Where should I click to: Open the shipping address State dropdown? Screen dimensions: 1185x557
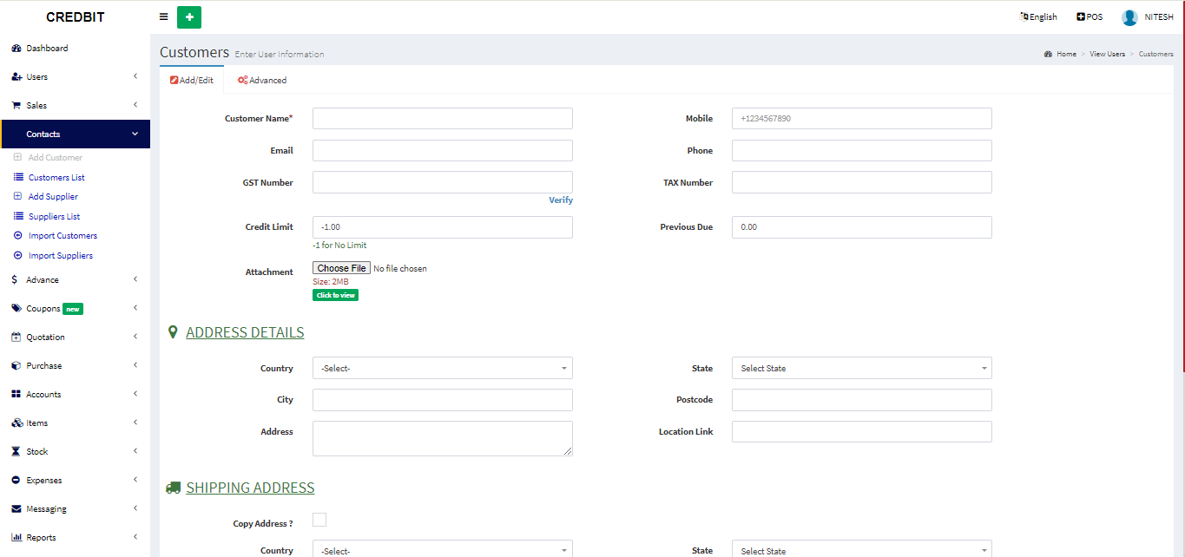point(862,549)
